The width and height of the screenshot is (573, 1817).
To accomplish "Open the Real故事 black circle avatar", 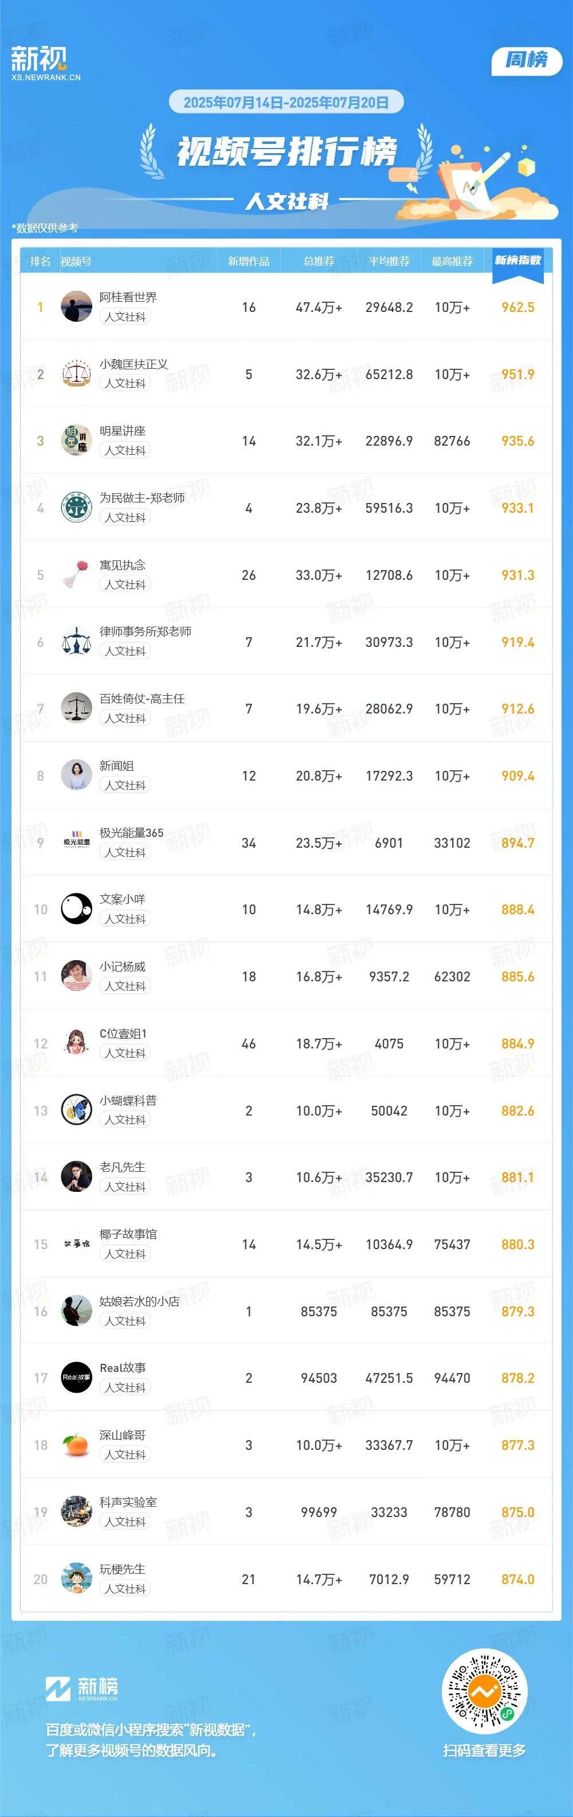I will click(76, 1378).
